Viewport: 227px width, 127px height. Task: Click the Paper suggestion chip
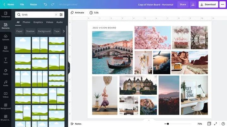[19, 31]
